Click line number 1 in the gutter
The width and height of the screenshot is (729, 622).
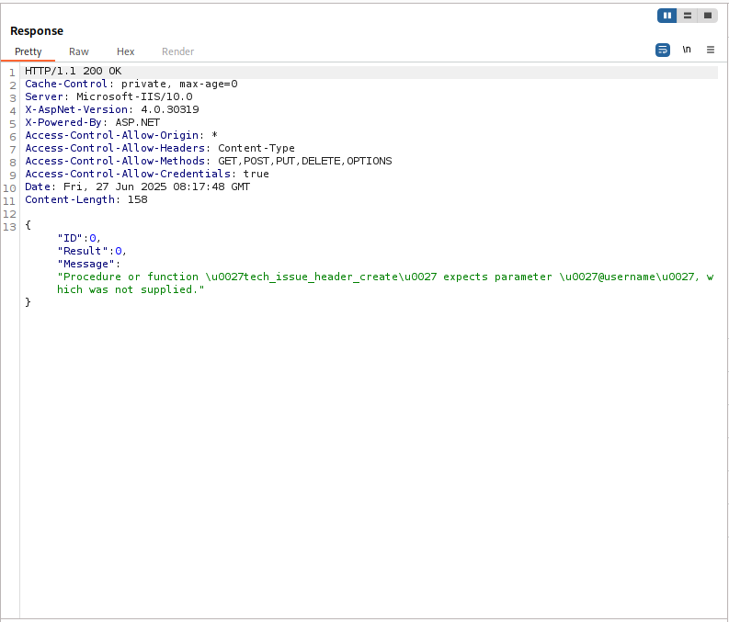click(x=13, y=73)
